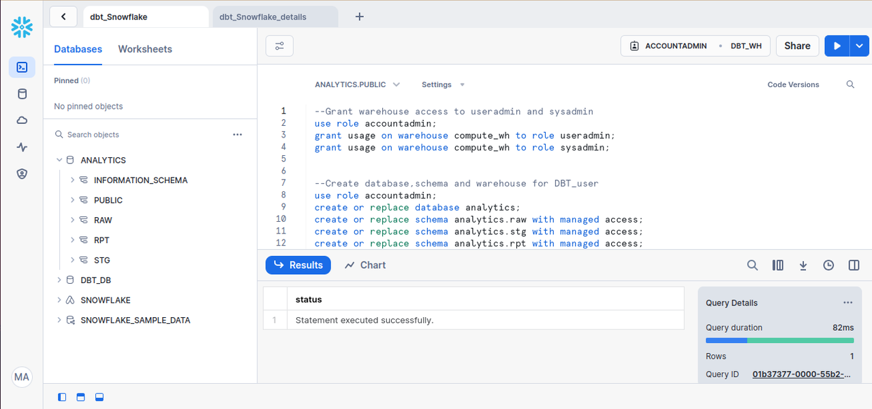Run the worksheet with play button
This screenshot has width=872, height=409.
pyautogui.click(x=837, y=46)
